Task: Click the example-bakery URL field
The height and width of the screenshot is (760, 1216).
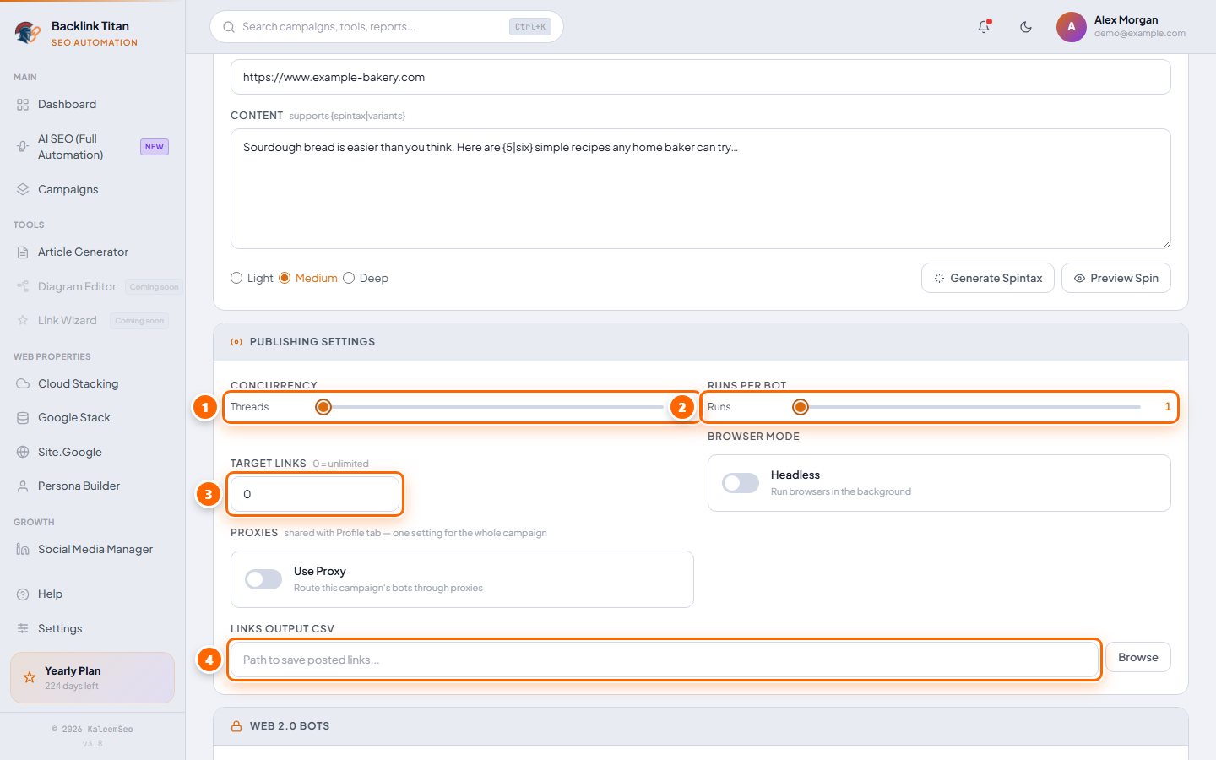Action: 701,77
